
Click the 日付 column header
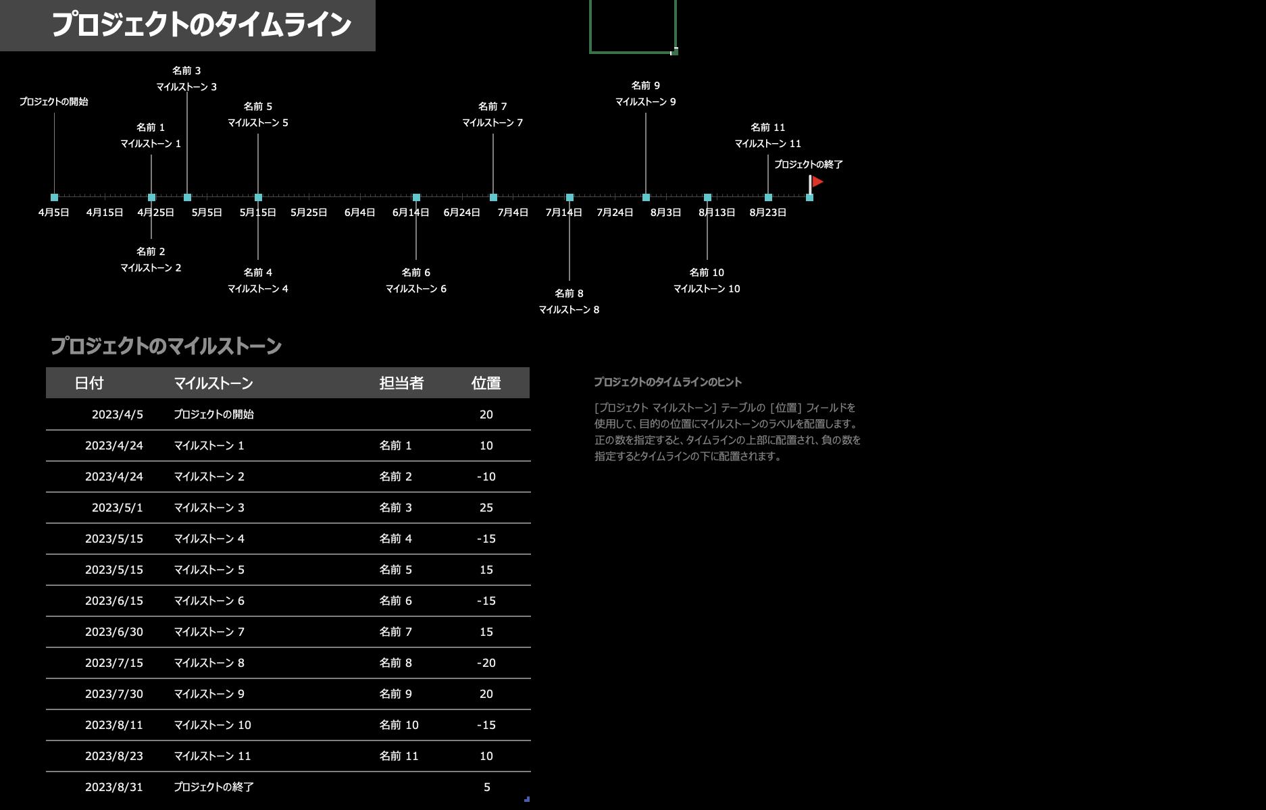(88, 383)
